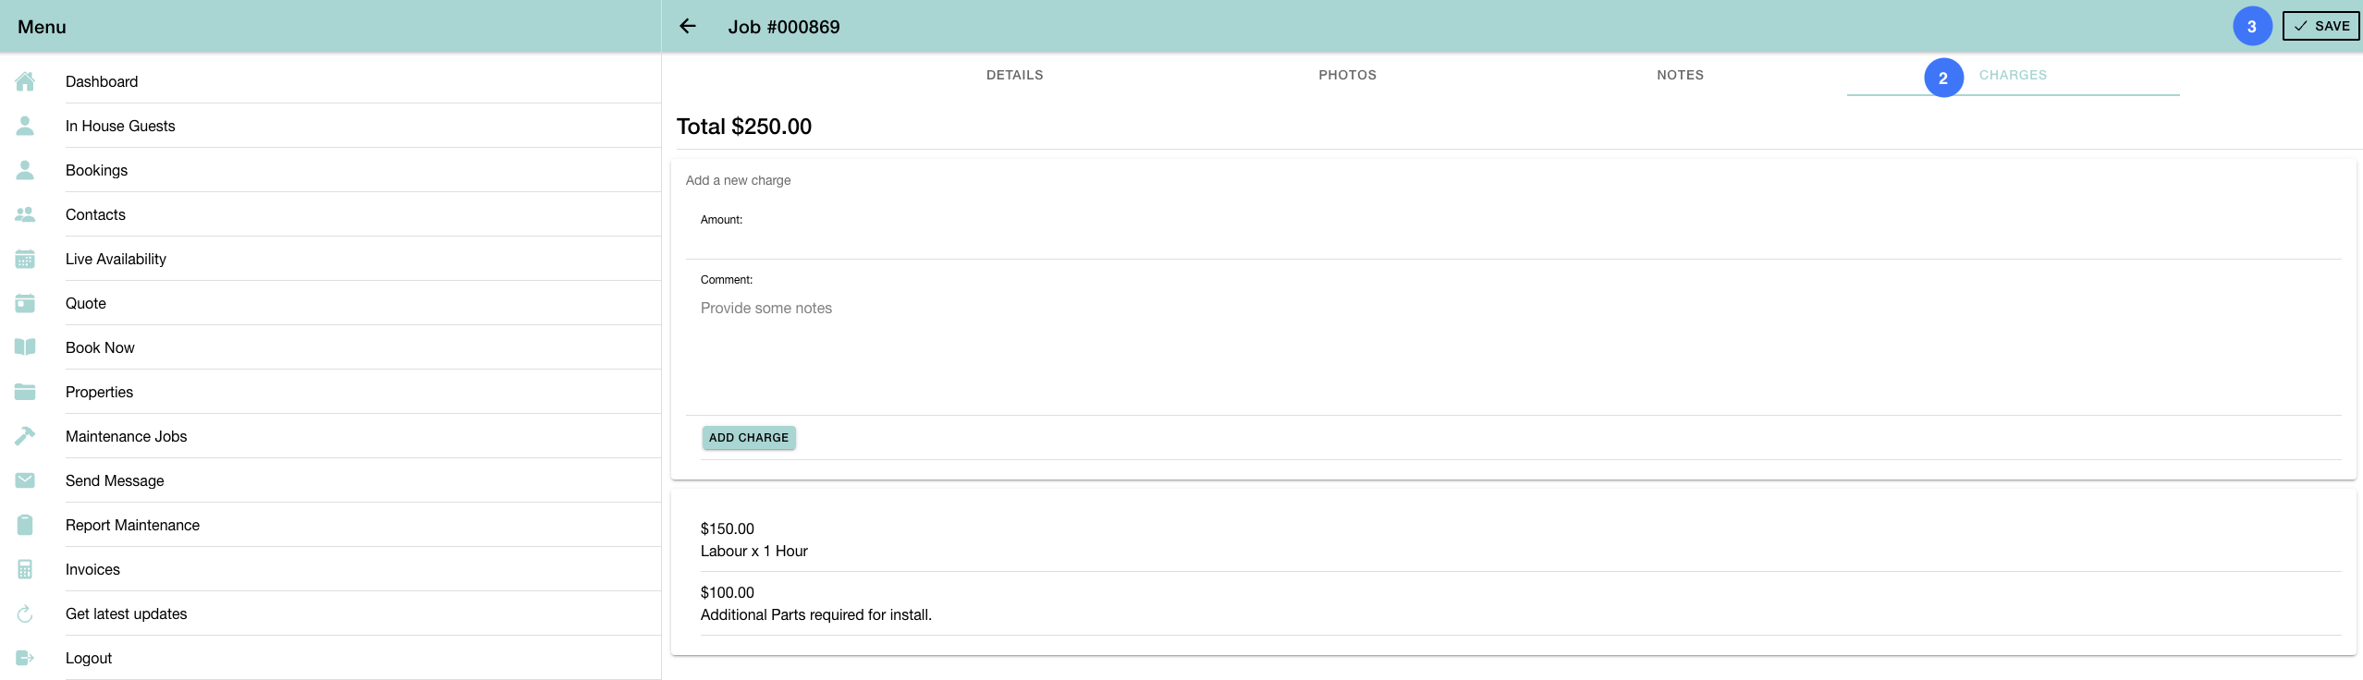Click the In House Guests person icon
The image size is (2363, 680).
click(25, 126)
